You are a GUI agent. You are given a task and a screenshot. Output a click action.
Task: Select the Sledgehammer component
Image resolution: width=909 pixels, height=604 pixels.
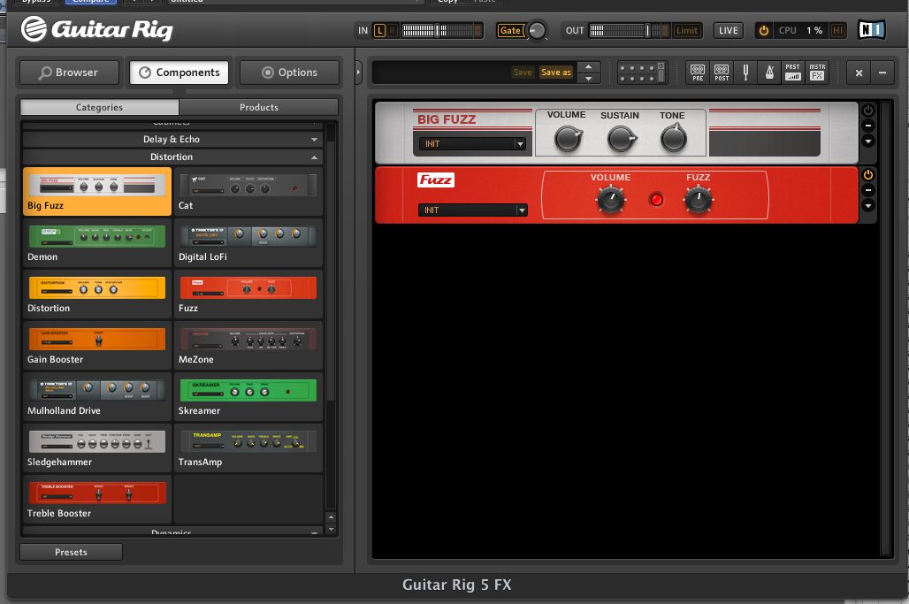tap(96, 448)
